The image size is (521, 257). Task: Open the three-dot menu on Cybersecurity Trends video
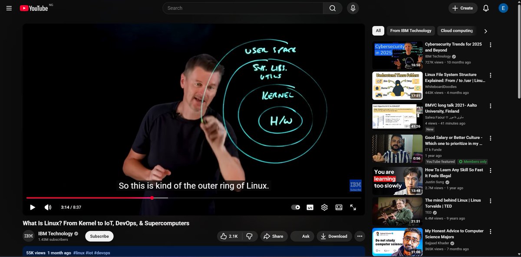pyautogui.click(x=490, y=45)
